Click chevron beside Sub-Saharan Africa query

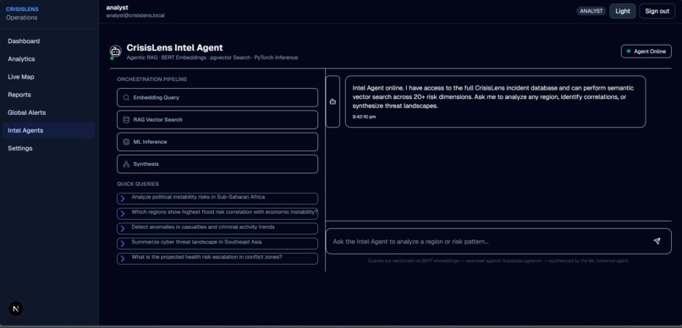tap(123, 199)
